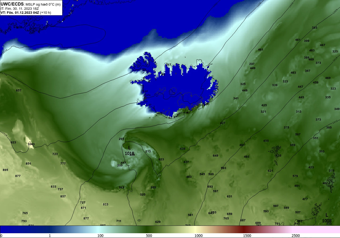Click the height value 851
Image resolution: width=340 pixels, height=238 pixels.
click(x=28, y=164)
